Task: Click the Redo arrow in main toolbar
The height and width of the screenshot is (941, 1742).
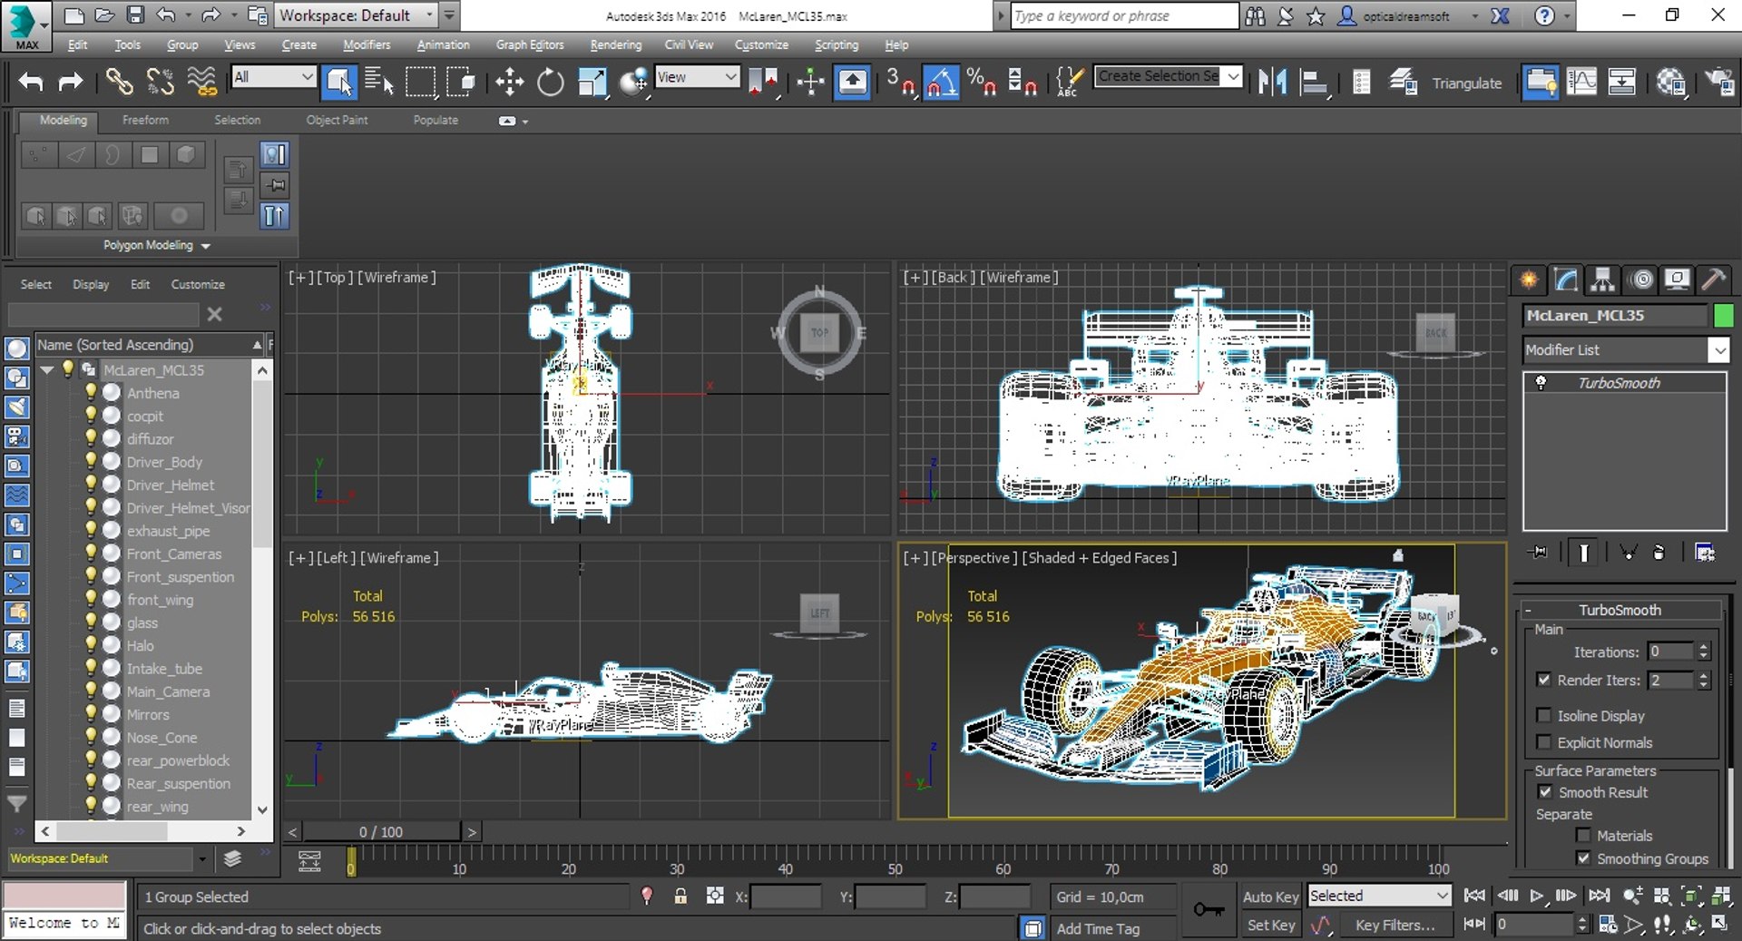Action: point(70,82)
